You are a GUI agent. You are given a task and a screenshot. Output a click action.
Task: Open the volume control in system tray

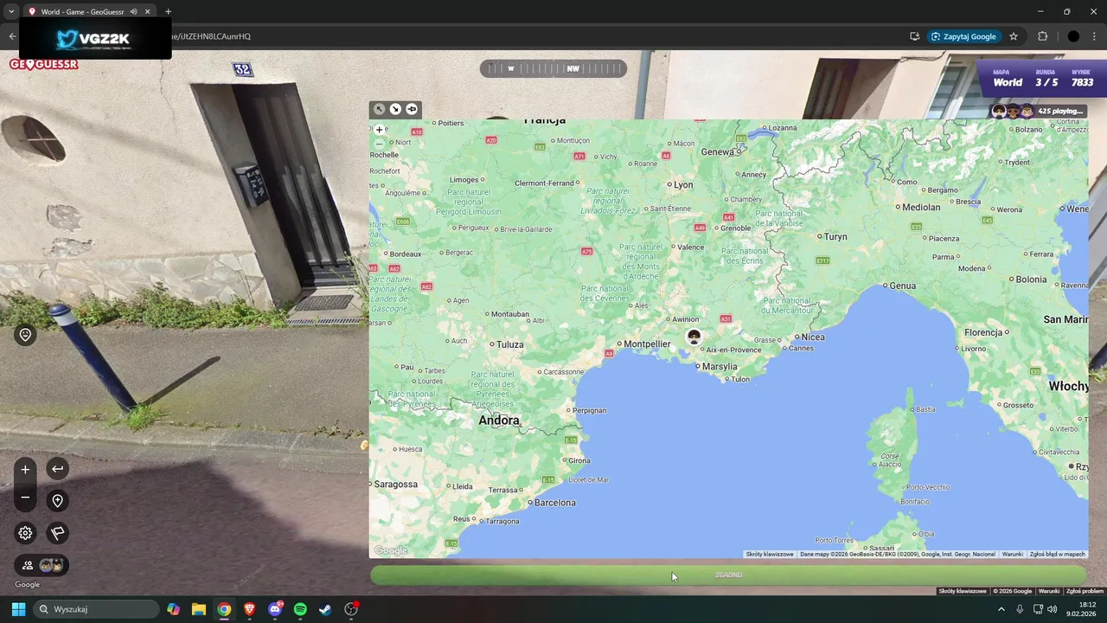click(x=1053, y=609)
